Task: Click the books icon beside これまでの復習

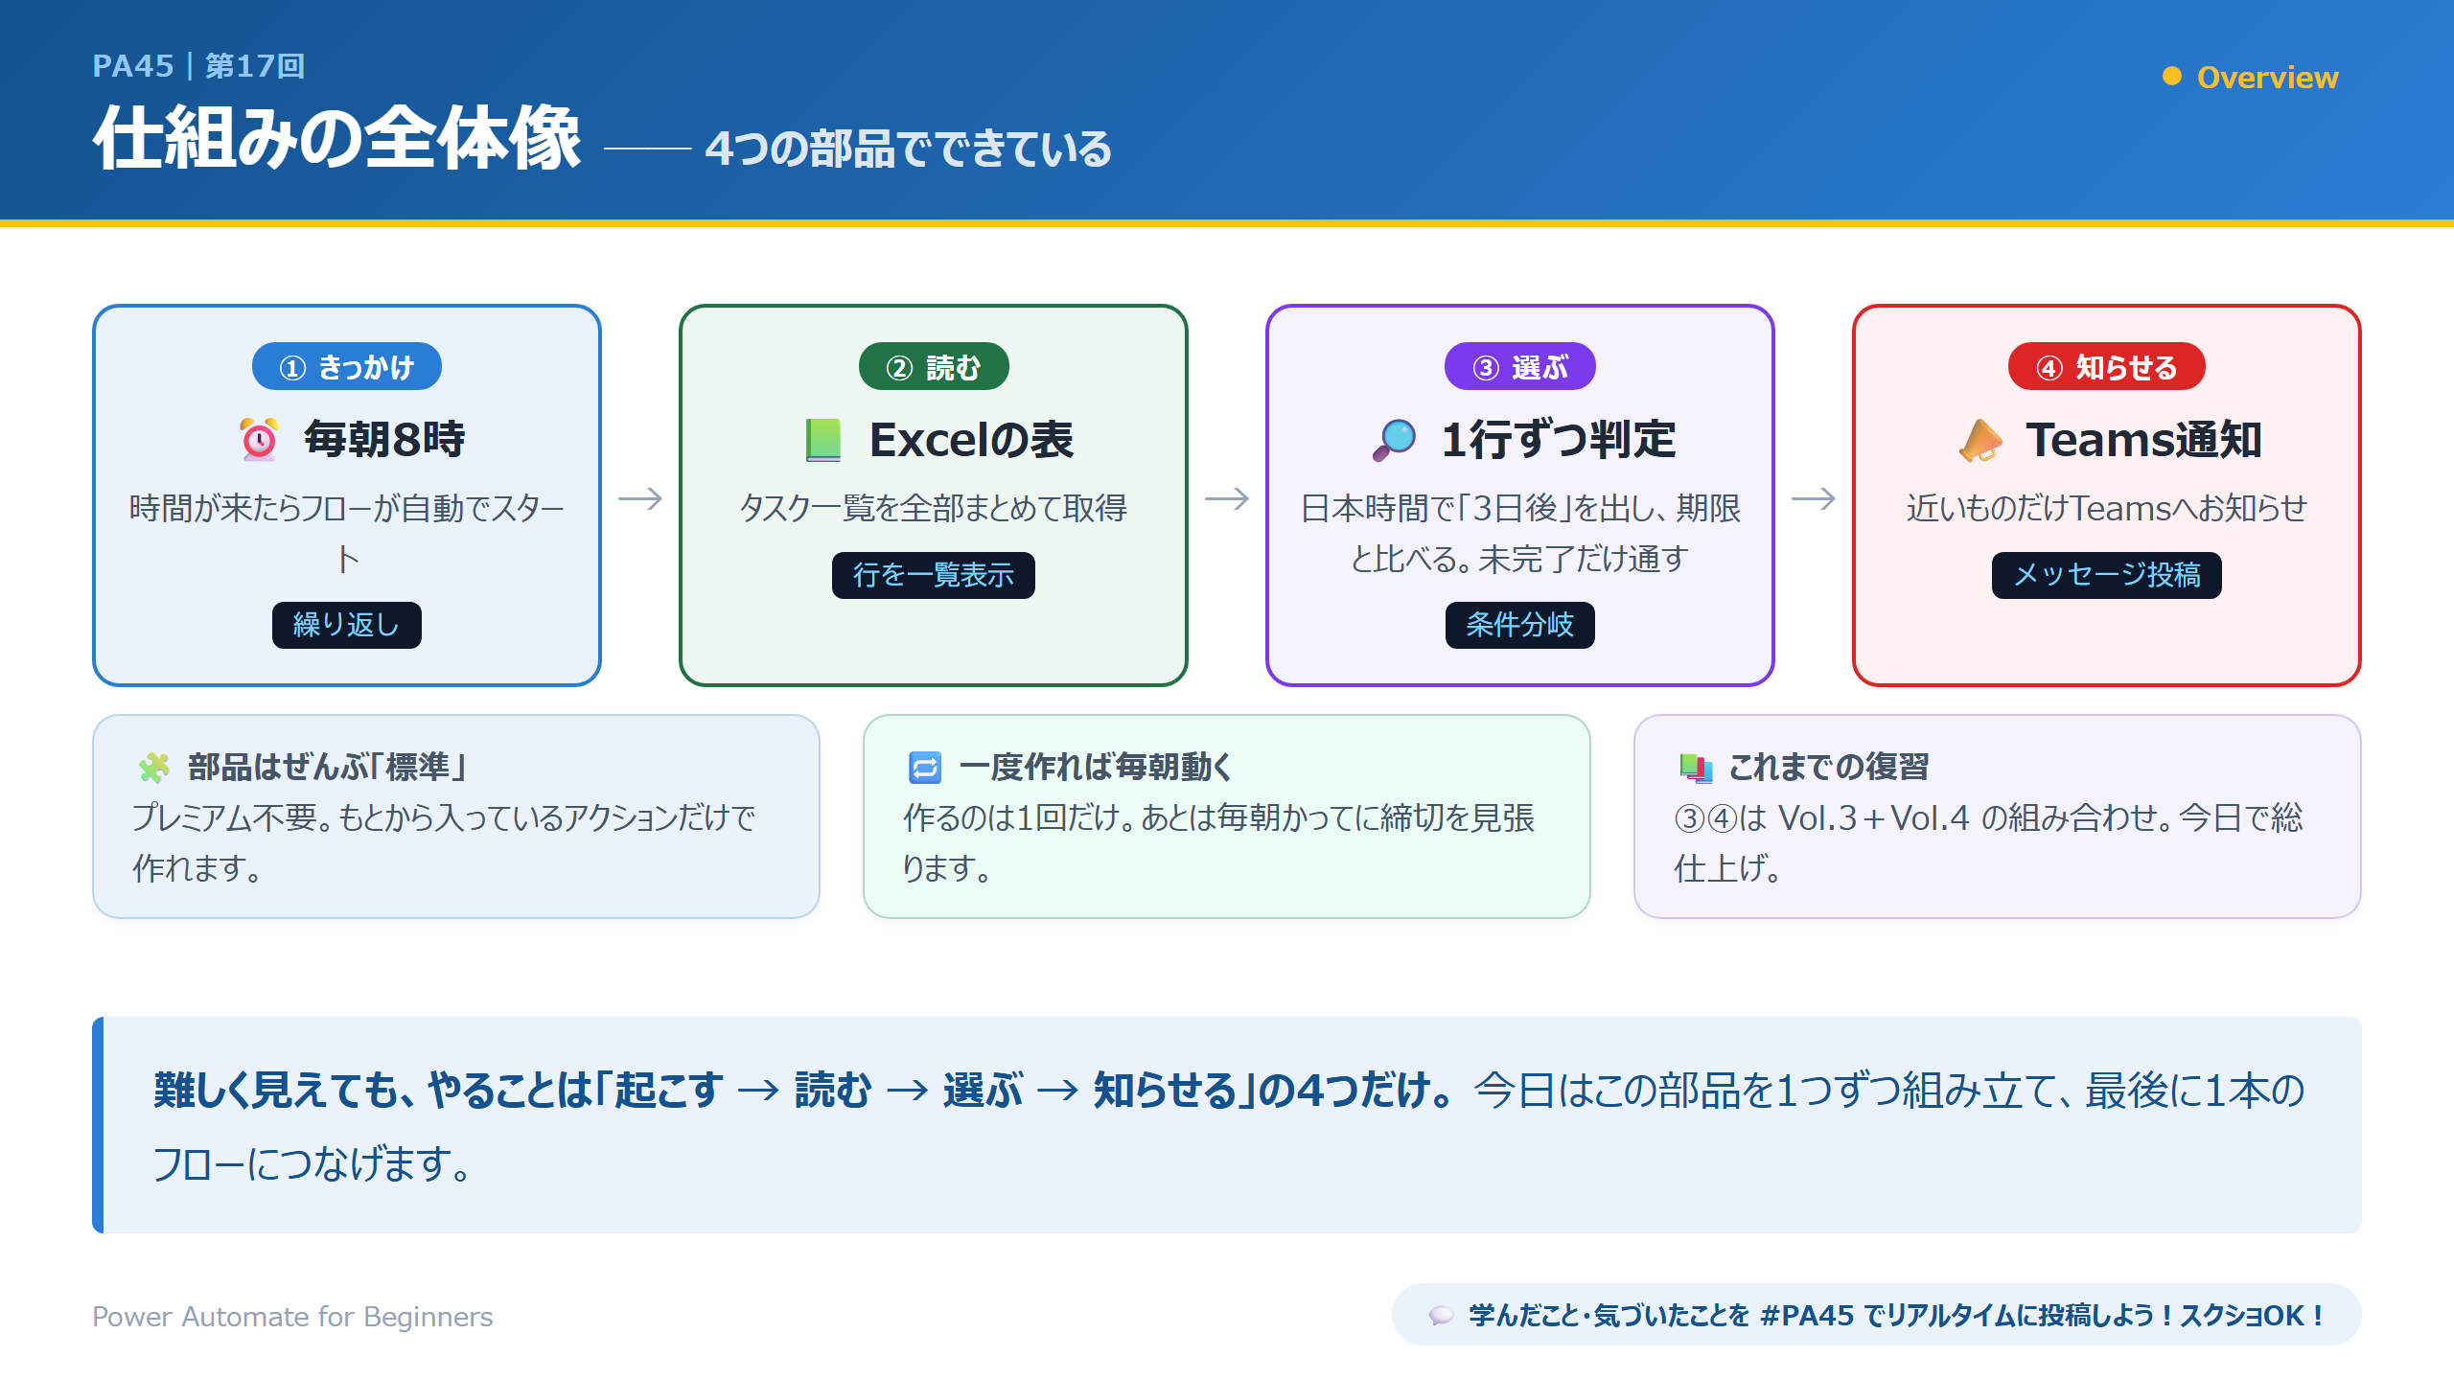Action: pos(1696,767)
